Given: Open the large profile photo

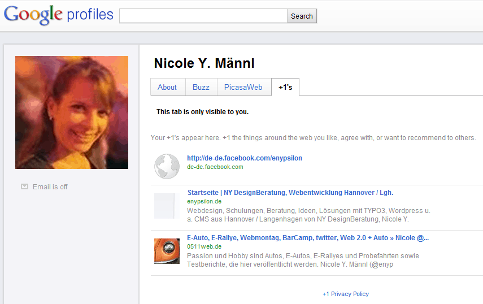Looking at the screenshot, I should tap(72, 112).
